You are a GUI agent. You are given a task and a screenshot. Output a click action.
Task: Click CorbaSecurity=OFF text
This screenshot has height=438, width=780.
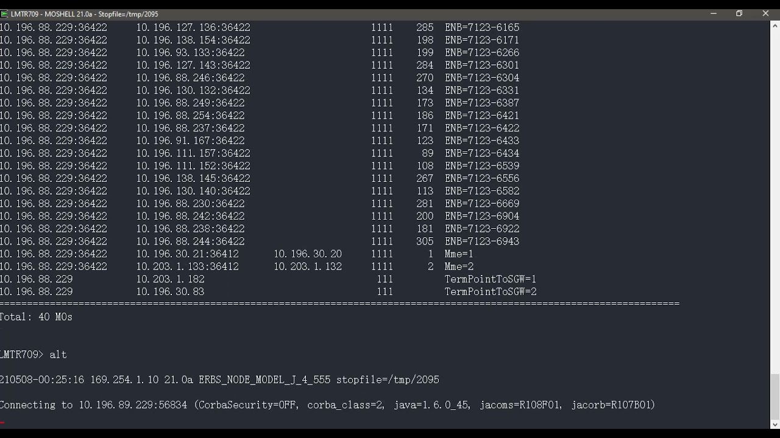[x=246, y=405]
